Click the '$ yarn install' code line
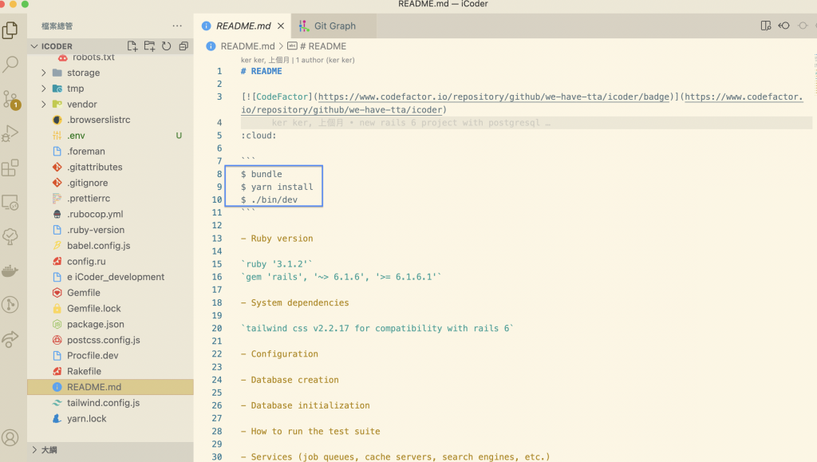This screenshot has height=462, width=817. (x=277, y=187)
